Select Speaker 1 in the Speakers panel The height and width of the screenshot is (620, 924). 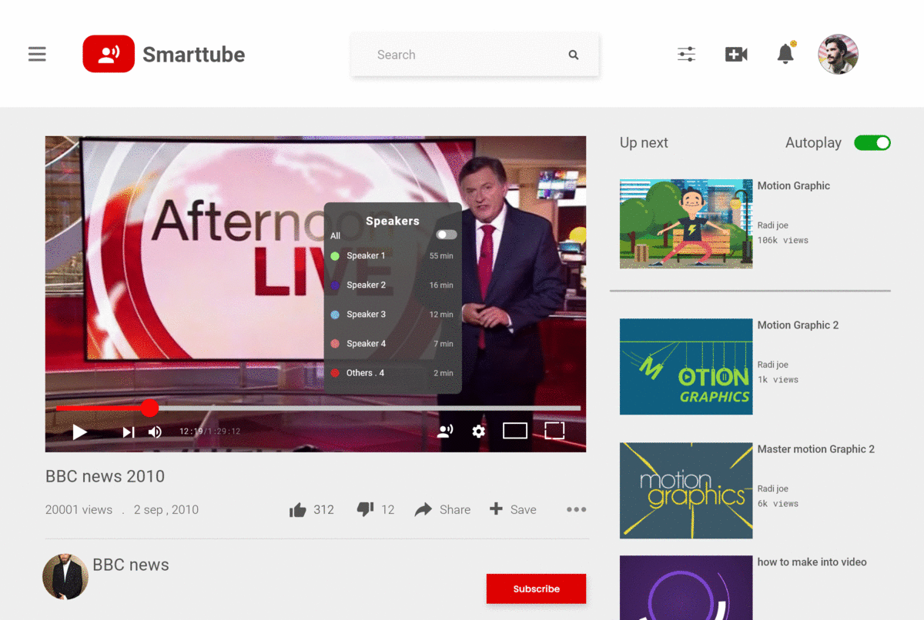coord(393,256)
